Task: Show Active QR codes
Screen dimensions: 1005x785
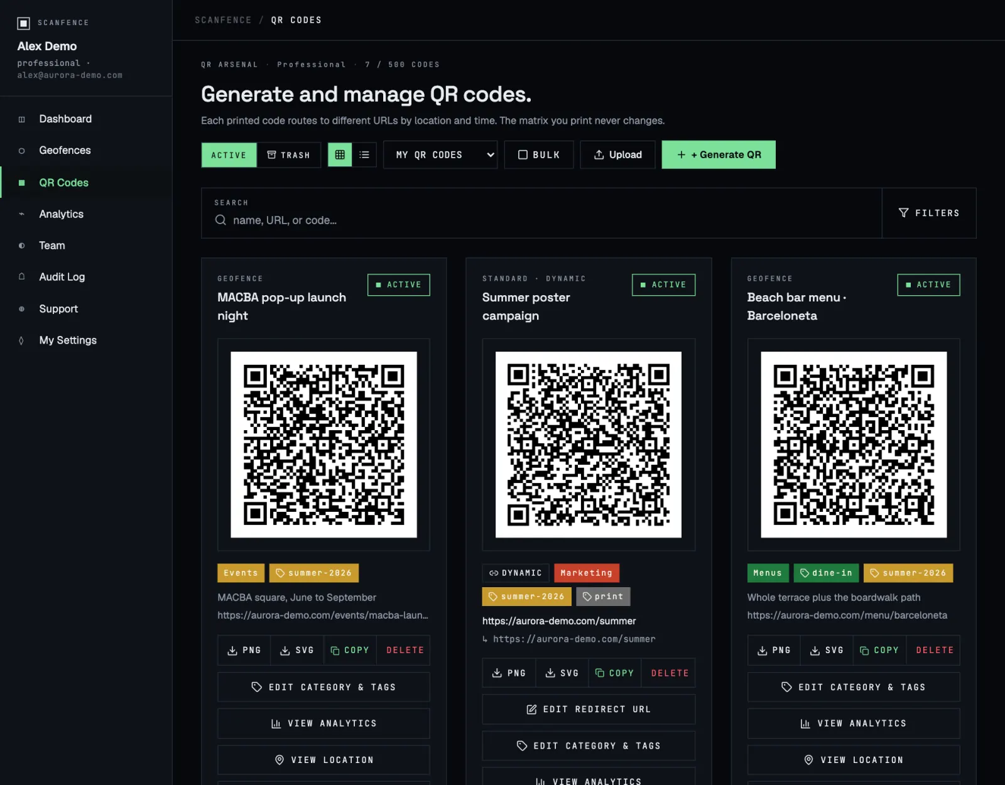Action: tap(229, 154)
